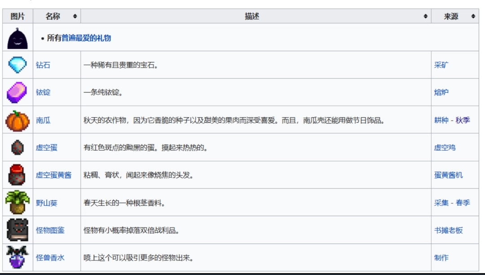Click the purple iridium bar image

pyautogui.click(x=17, y=92)
